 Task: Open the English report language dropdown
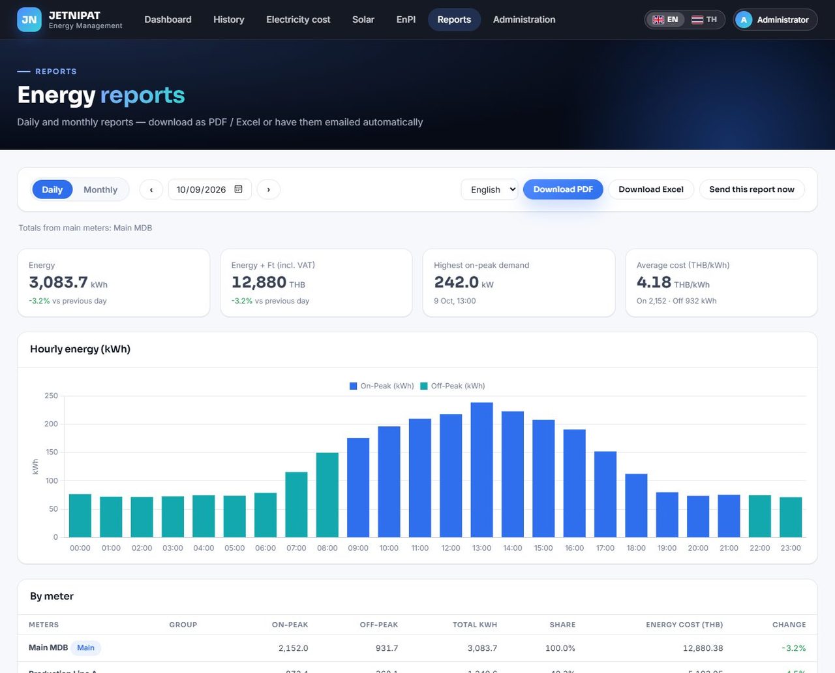click(x=489, y=189)
